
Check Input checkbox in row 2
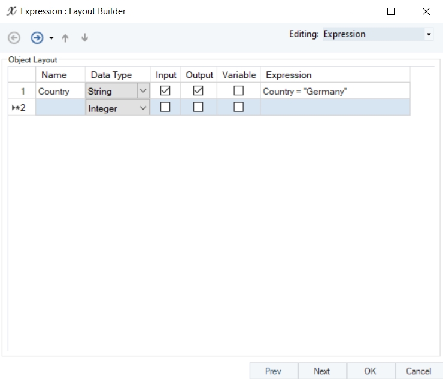coord(166,107)
